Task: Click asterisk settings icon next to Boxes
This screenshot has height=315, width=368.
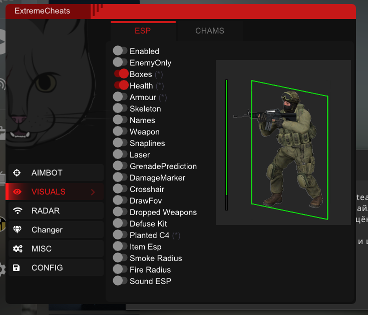Action: (x=159, y=74)
